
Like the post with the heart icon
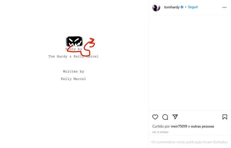pyautogui.click(x=155, y=117)
